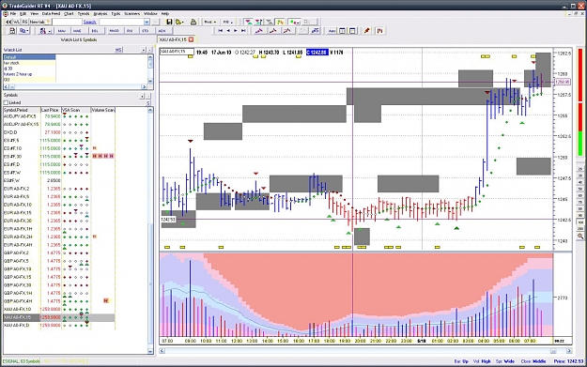This screenshot has height=367, width=587.
Task: Open the Tools menu
Action: (x=116, y=13)
